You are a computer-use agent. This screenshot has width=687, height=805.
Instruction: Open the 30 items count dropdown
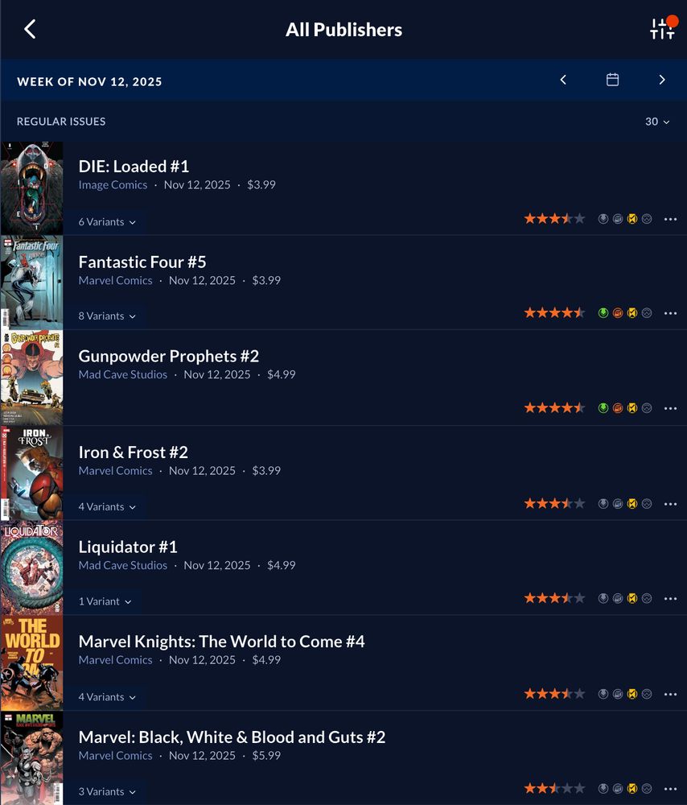pos(657,122)
